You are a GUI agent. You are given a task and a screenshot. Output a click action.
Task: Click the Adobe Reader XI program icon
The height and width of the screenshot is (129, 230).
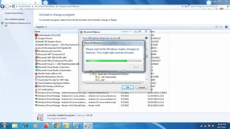[36, 35]
